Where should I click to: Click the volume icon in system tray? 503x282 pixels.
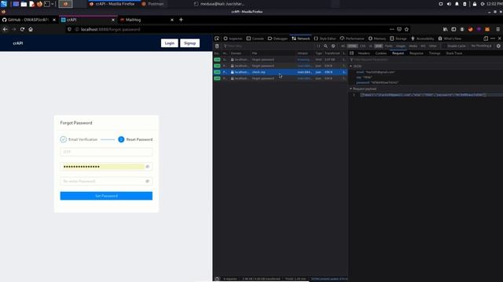[x=449, y=4]
